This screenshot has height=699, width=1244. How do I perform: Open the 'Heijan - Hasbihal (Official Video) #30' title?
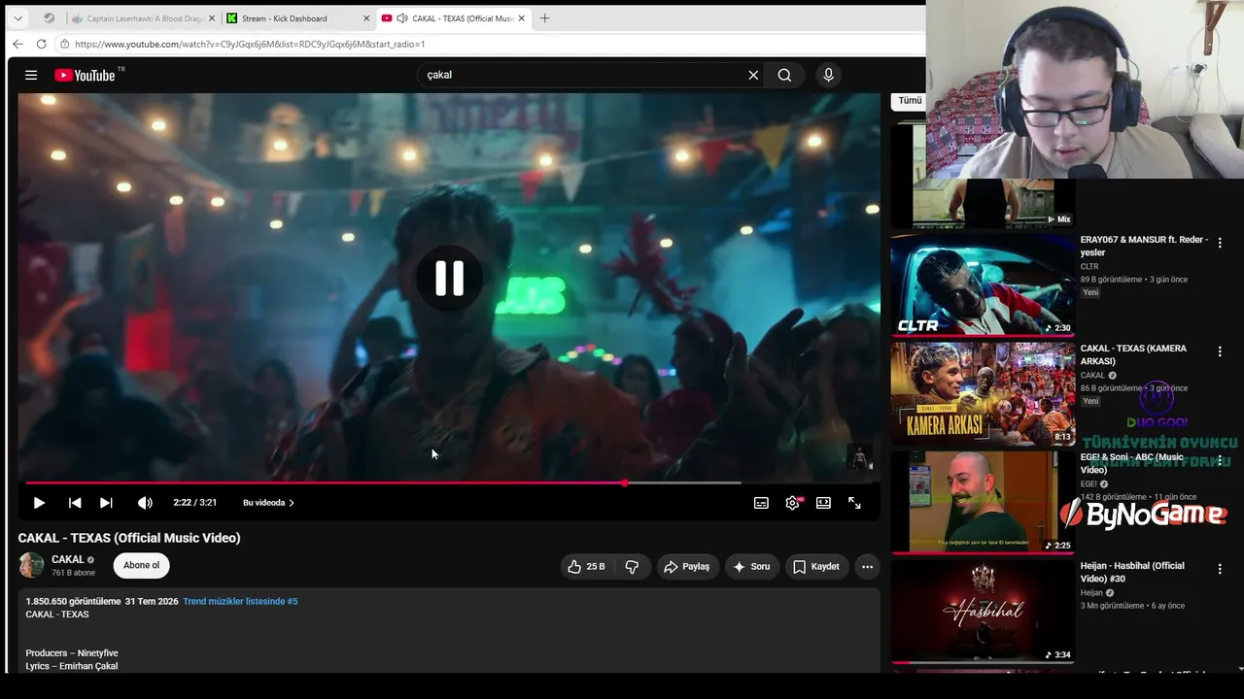[x=1132, y=572]
